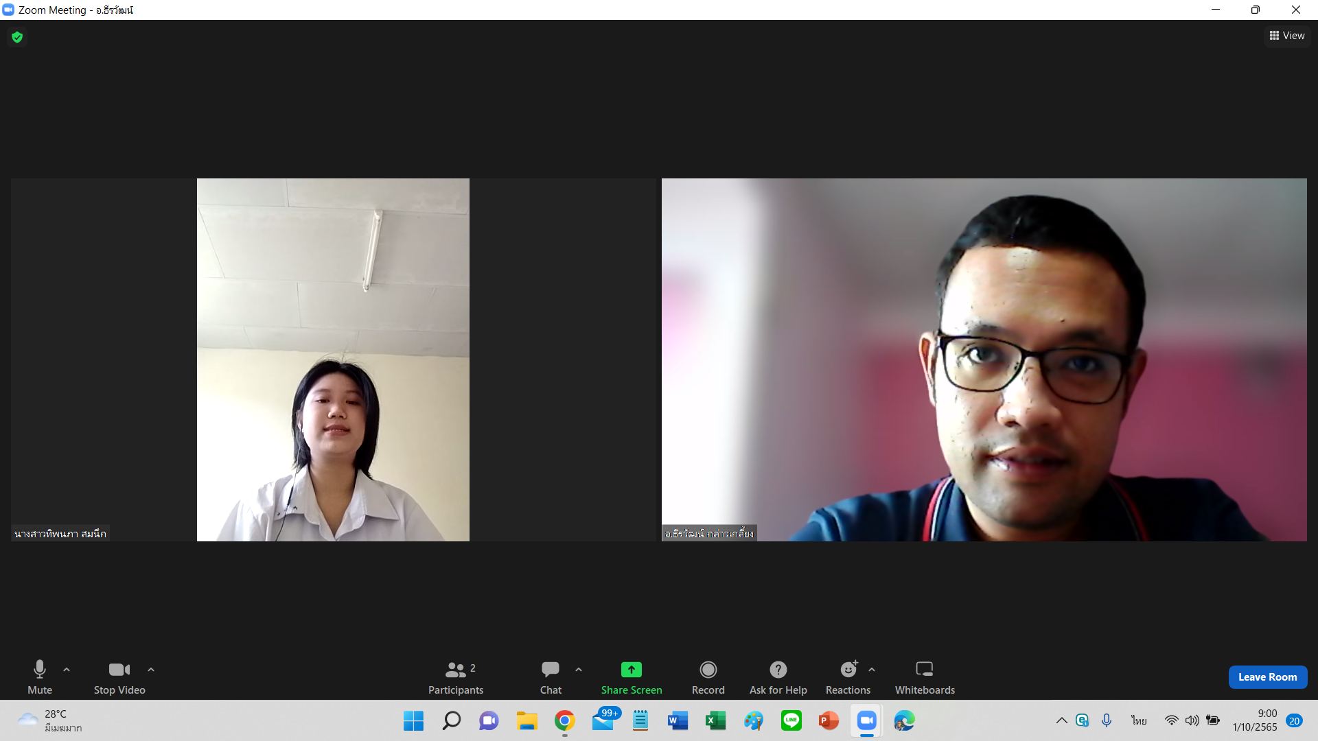Screen dimensions: 1318x741
Task: Start recording with Record button
Action: (x=708, y=677)
